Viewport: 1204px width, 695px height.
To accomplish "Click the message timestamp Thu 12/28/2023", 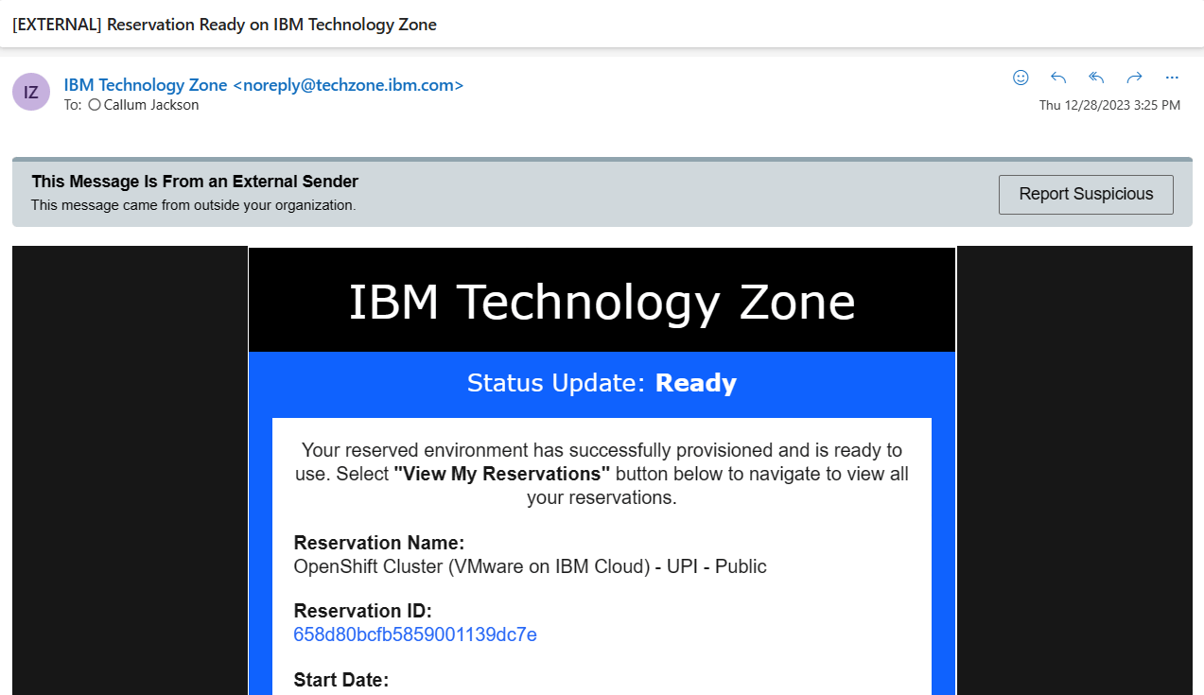I will (1110, 105).
